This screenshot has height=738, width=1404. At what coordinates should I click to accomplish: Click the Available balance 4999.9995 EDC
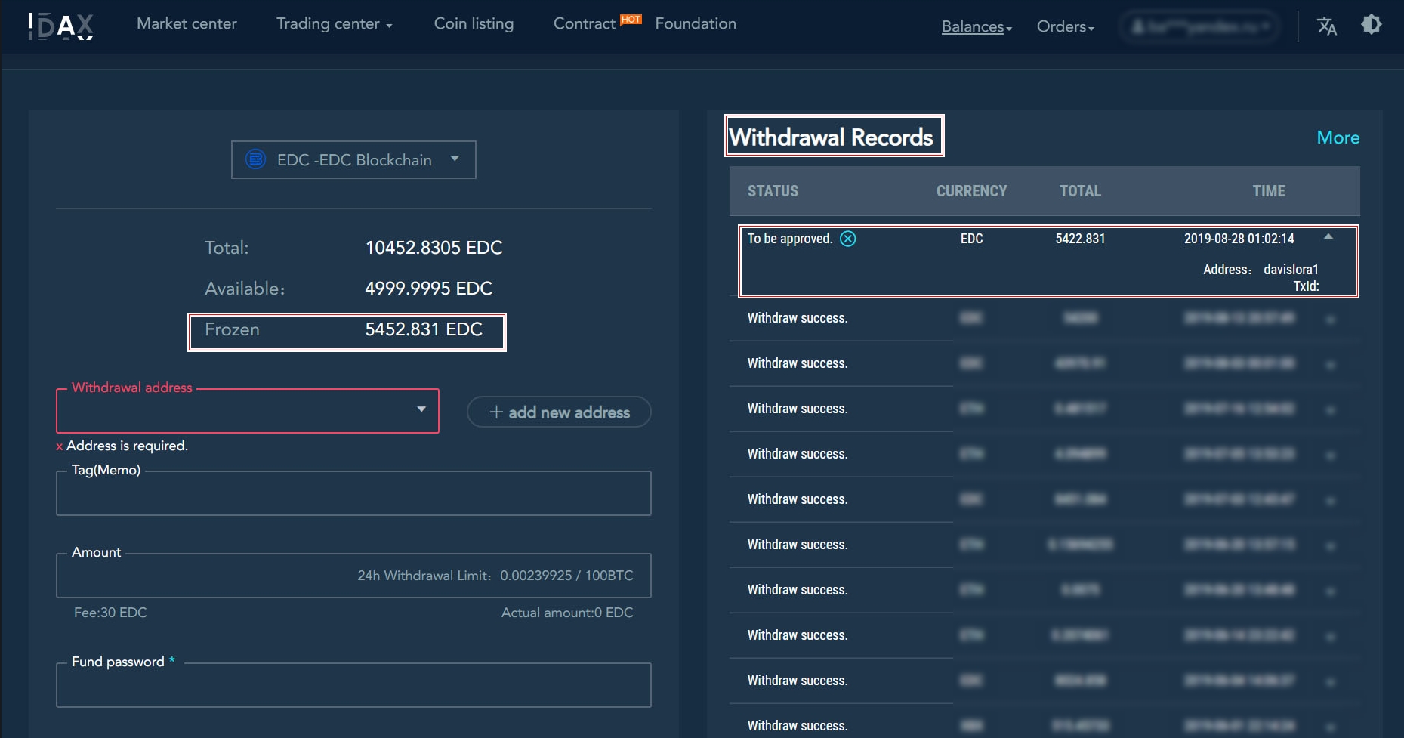pos(428,289)
